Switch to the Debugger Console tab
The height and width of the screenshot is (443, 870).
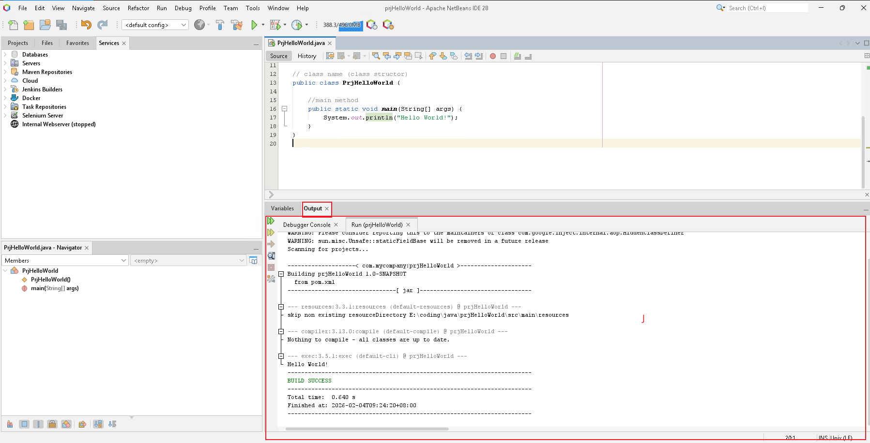[x=306, y=225]
